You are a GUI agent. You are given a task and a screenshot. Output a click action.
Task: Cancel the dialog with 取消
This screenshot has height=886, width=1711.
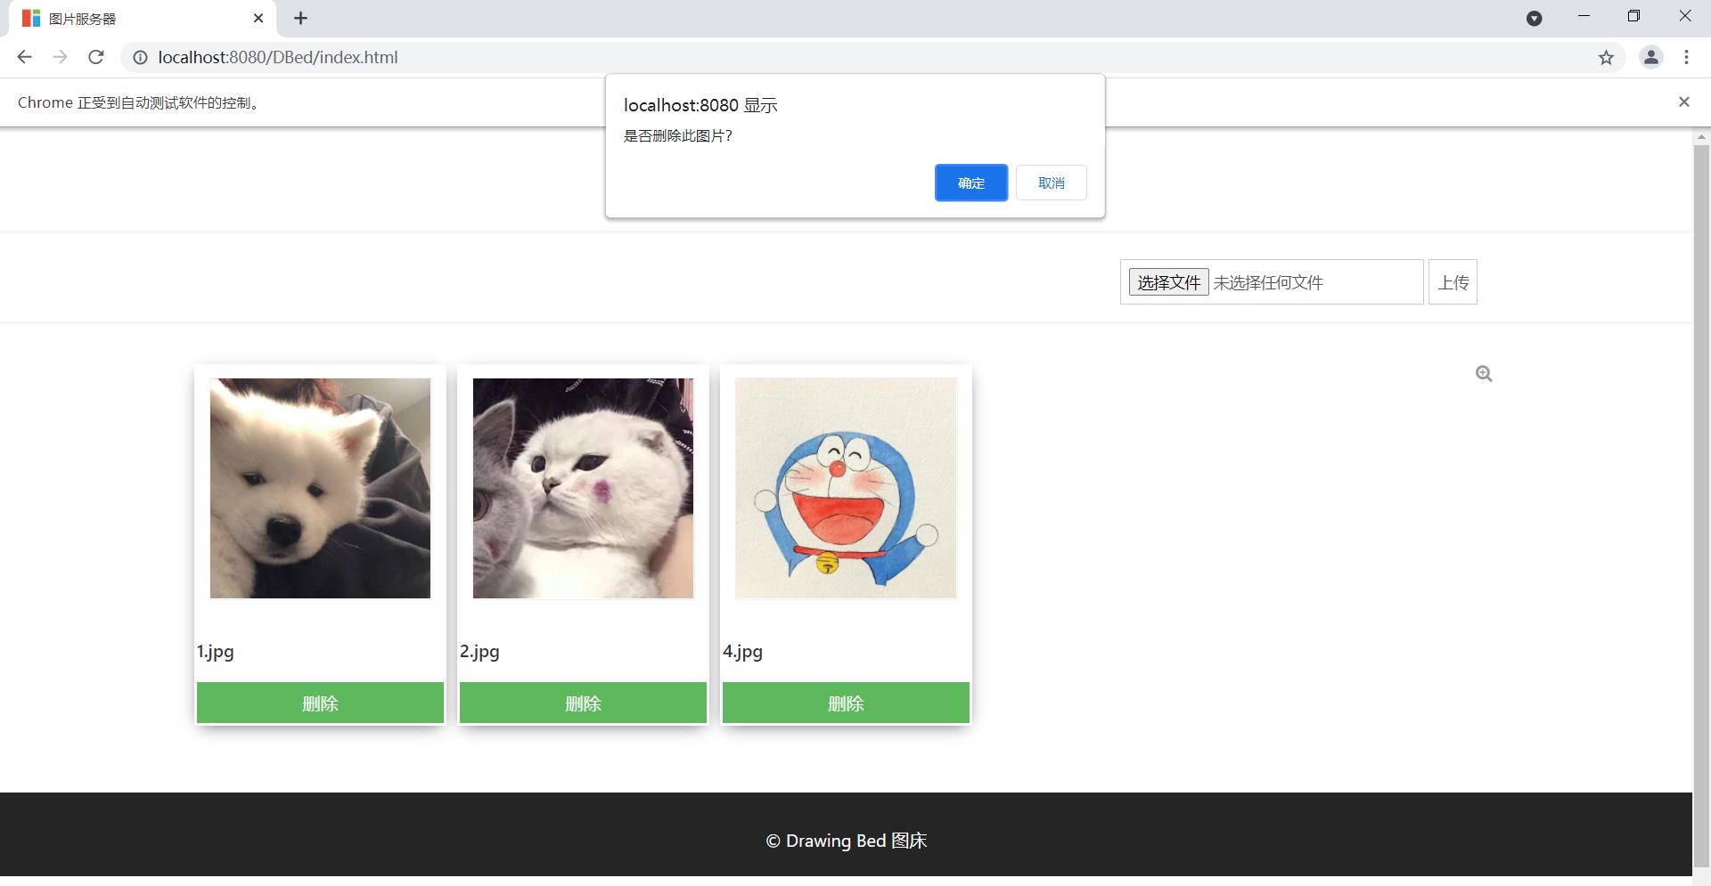[x=1051, y=183]
